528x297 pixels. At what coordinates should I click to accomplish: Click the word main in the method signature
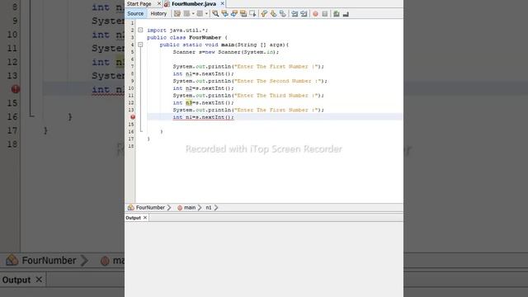coord(228,45)
